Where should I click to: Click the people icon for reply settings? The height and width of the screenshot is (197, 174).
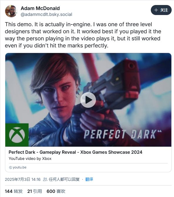(45, 179)
